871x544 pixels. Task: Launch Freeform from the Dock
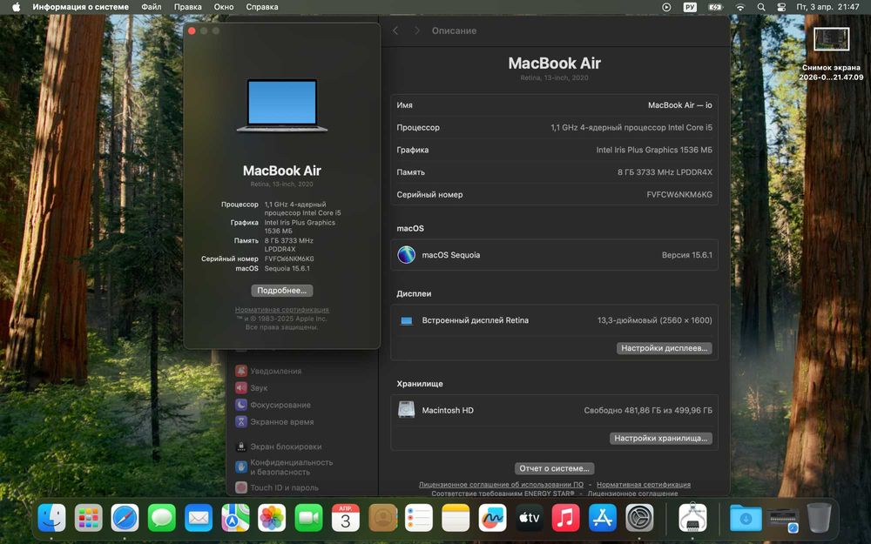pyautogui.click(x=492, y=519)
